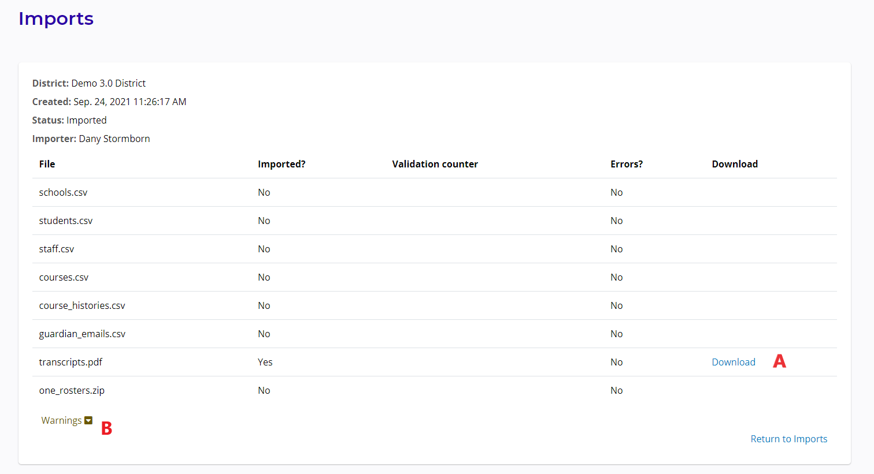Click the Imports page heading
Viewport: 874px width, 474px height.
(56, 18)
